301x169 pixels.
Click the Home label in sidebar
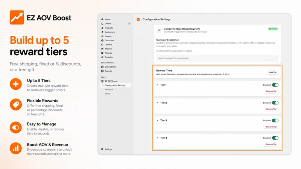[x=108, y=20]
